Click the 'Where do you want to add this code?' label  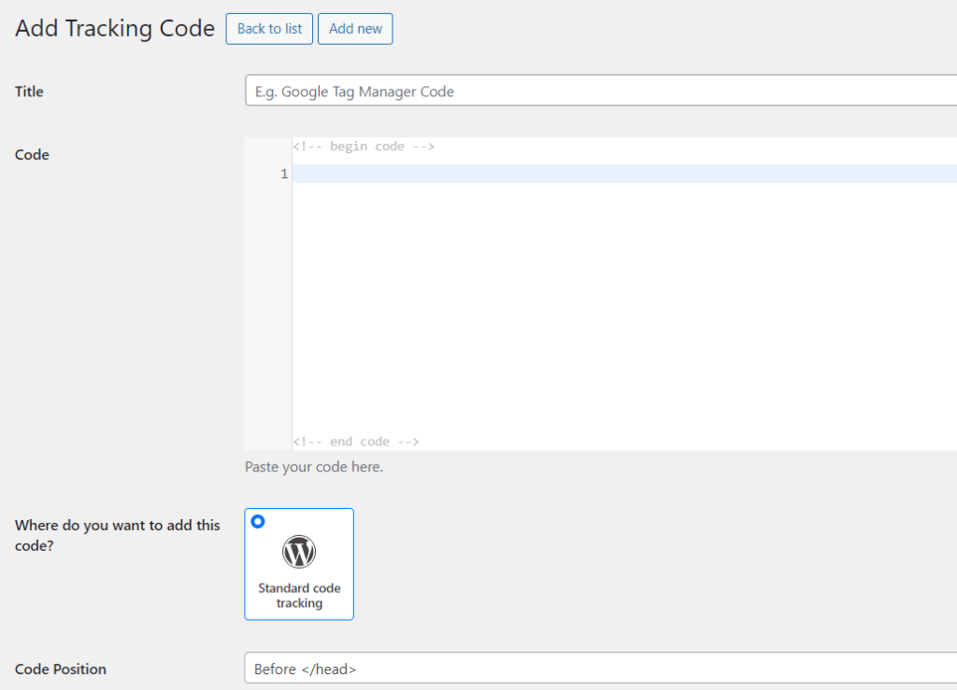tap(117, 535)
